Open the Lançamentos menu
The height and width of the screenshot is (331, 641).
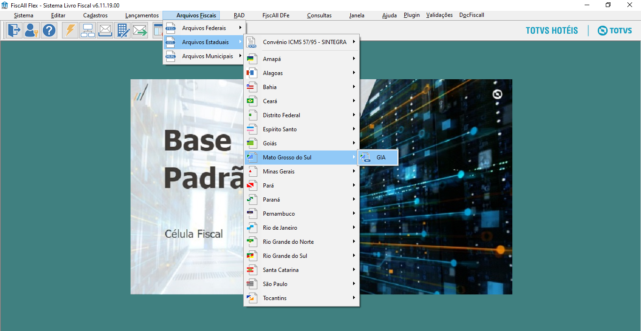point(142,15)
